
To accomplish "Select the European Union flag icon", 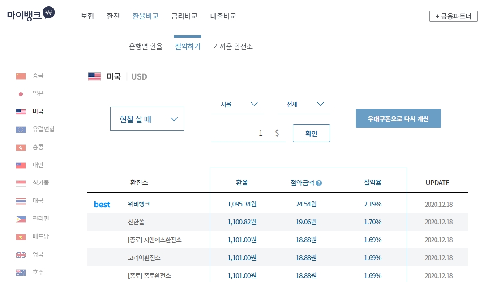I will click(21, 130).
